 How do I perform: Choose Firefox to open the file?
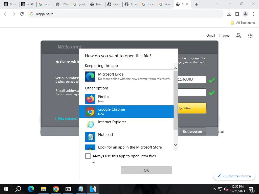[126, 99]
